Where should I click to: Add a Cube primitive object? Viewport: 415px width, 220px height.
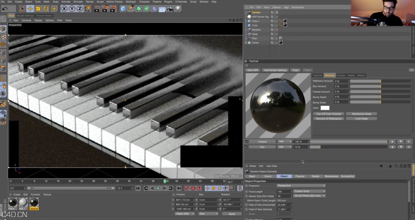pyautogui.click(x=123, y=9)
